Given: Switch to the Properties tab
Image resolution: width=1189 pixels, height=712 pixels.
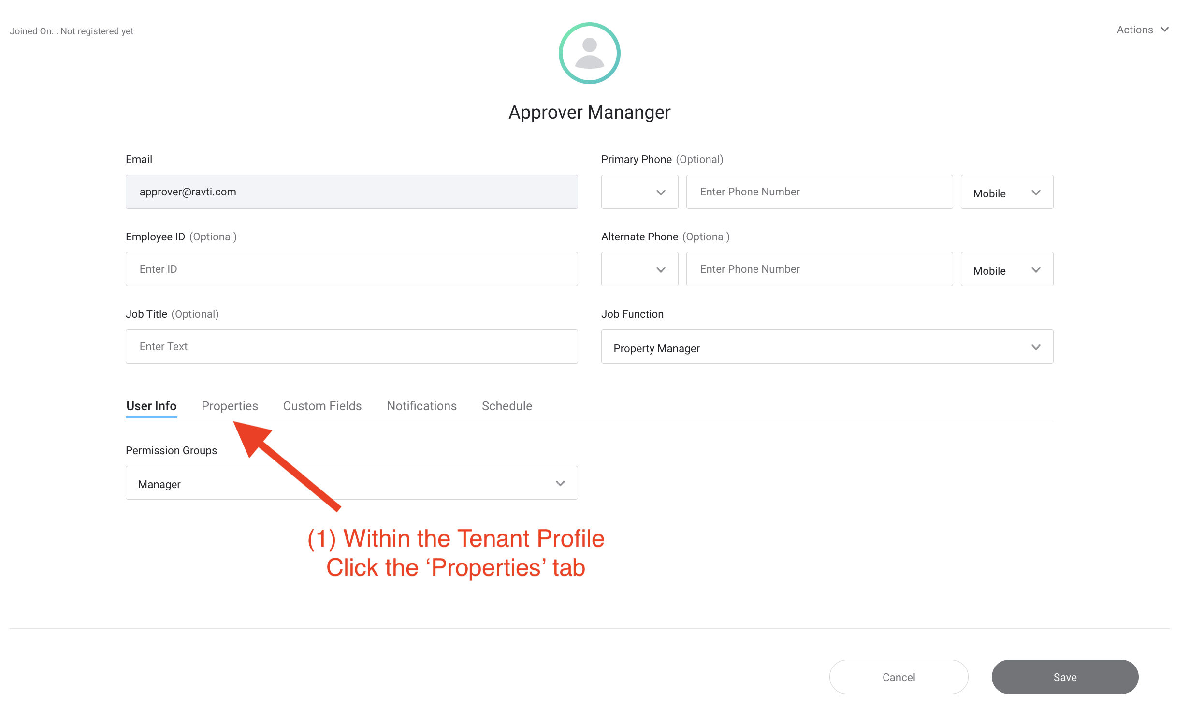Looking at the screenshot, I should [x=230, y=406].
